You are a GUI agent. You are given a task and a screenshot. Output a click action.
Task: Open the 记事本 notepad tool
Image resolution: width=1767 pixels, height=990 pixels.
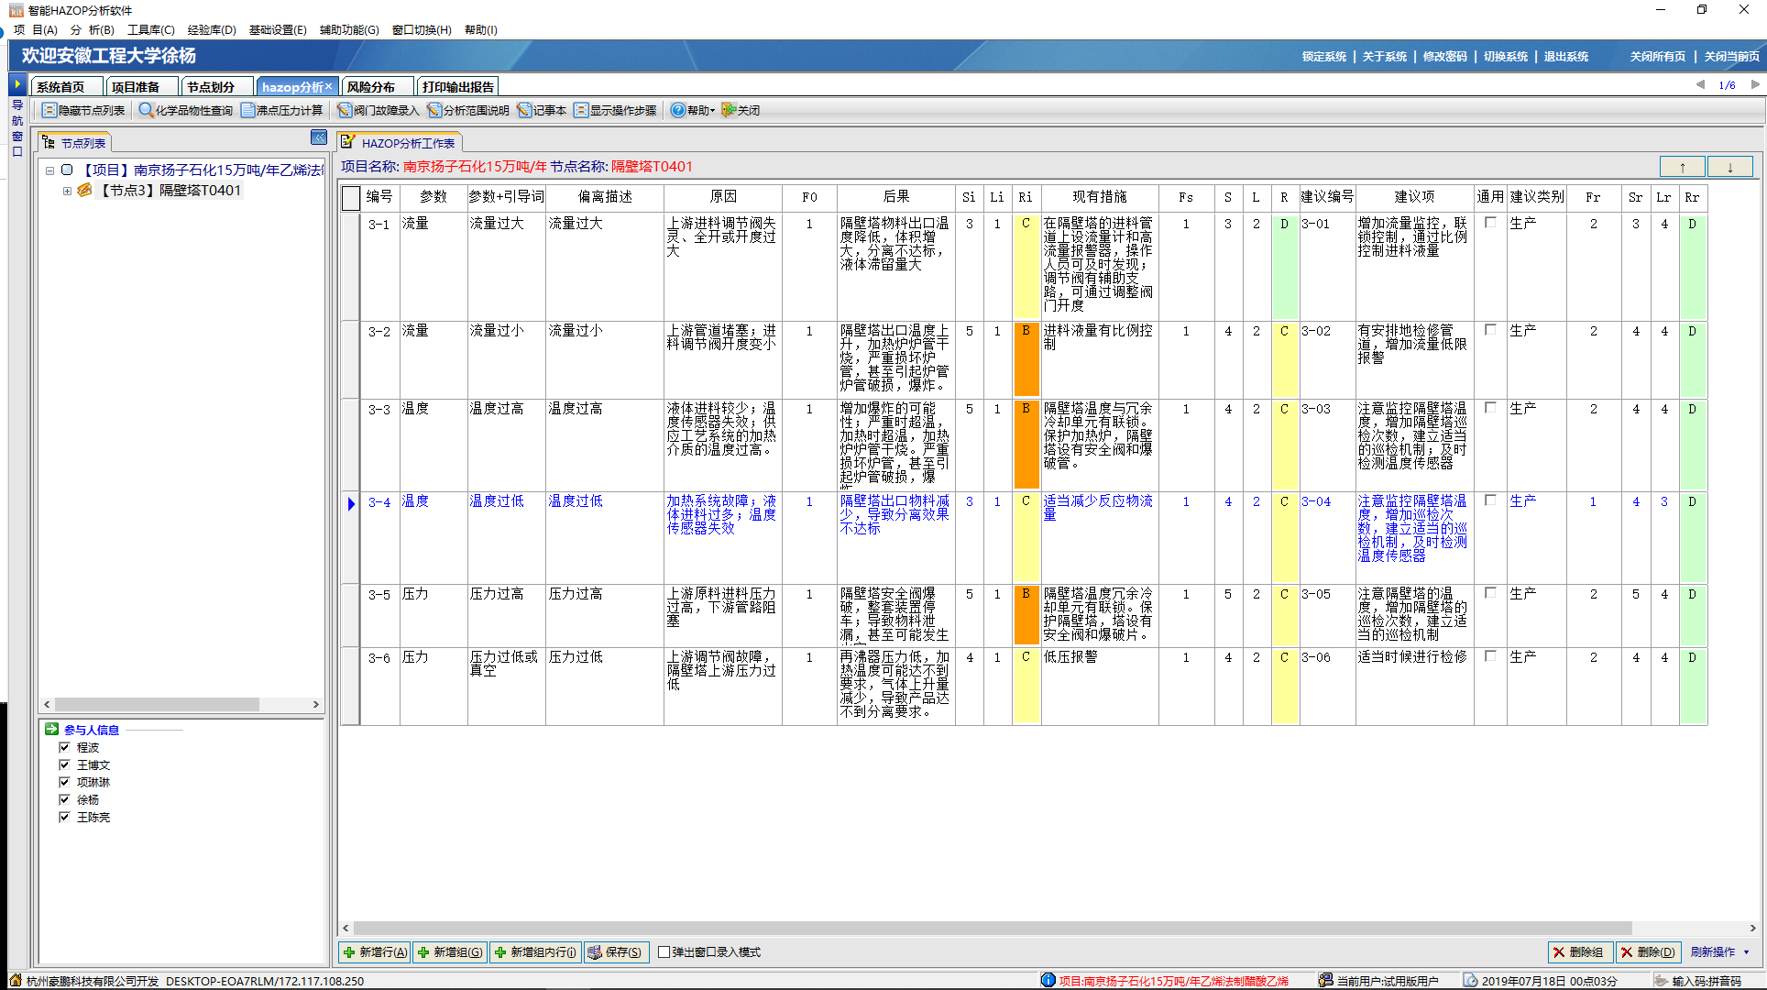click(542, 110)
